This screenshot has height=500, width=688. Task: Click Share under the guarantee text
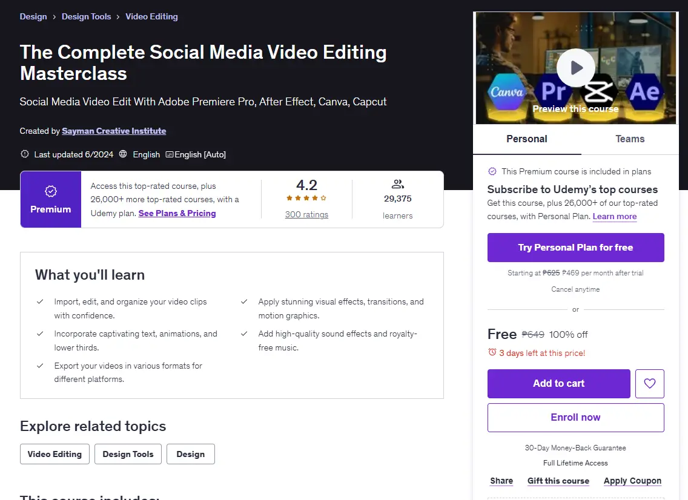click(x=501, y=481)
